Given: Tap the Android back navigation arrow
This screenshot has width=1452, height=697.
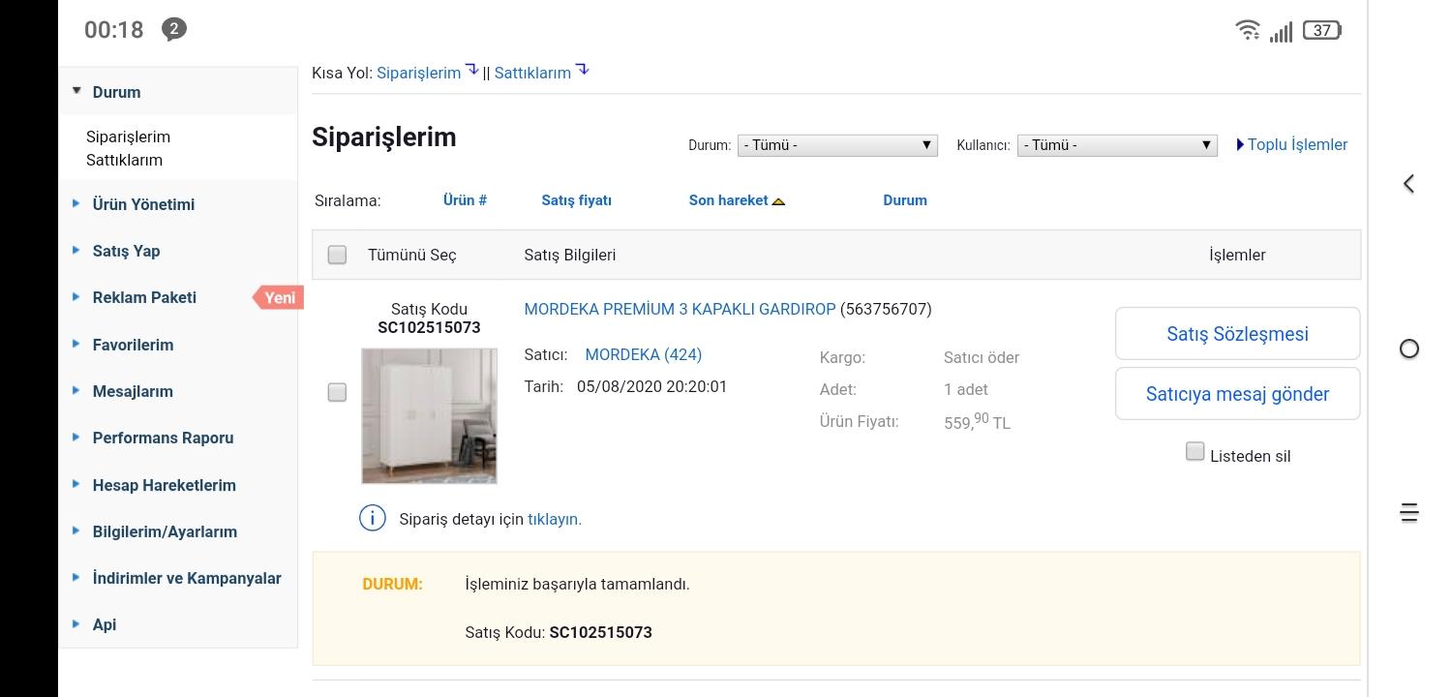Looking at the screenshot, I should [1409, 184].
